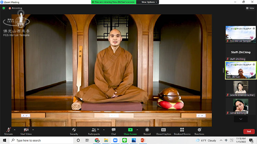
Task: Switch to Zoom in the taskbar
Action: coord(115,140)
